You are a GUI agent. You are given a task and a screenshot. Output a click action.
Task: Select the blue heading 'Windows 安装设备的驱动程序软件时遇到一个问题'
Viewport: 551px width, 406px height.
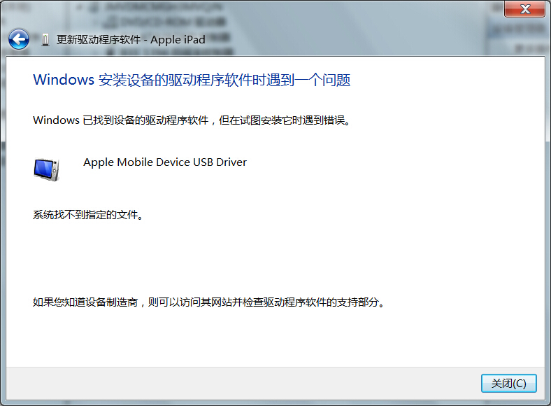coord(192,80)
